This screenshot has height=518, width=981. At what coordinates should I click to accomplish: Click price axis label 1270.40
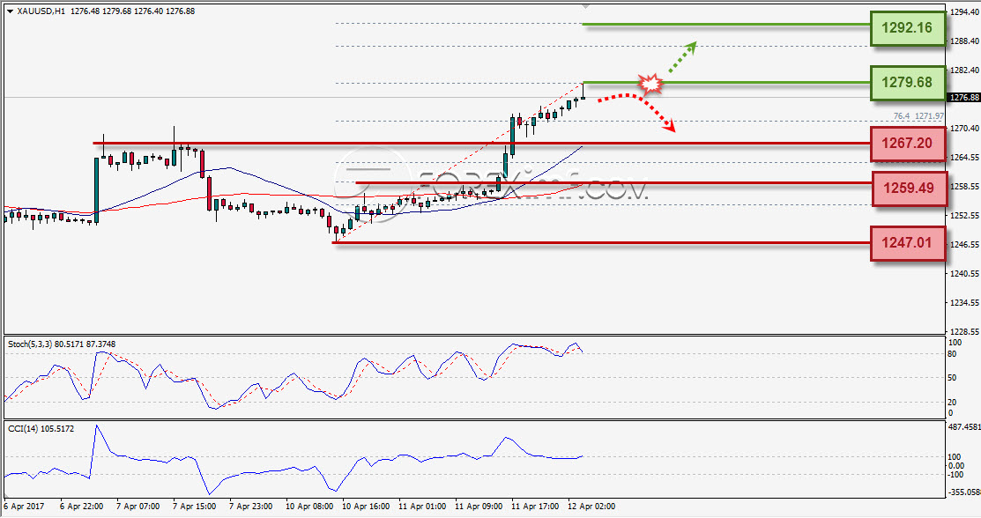(x=965, y=129)
